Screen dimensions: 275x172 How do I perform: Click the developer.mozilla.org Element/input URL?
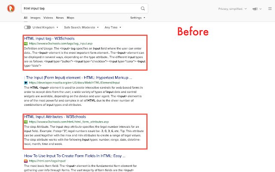[x=74, y=83]
